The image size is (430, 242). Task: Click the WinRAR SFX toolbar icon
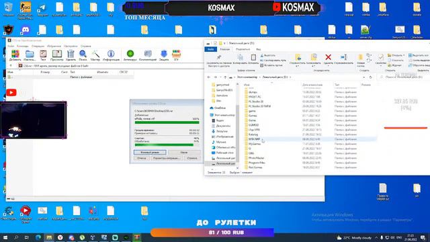[x=176, y=54]
